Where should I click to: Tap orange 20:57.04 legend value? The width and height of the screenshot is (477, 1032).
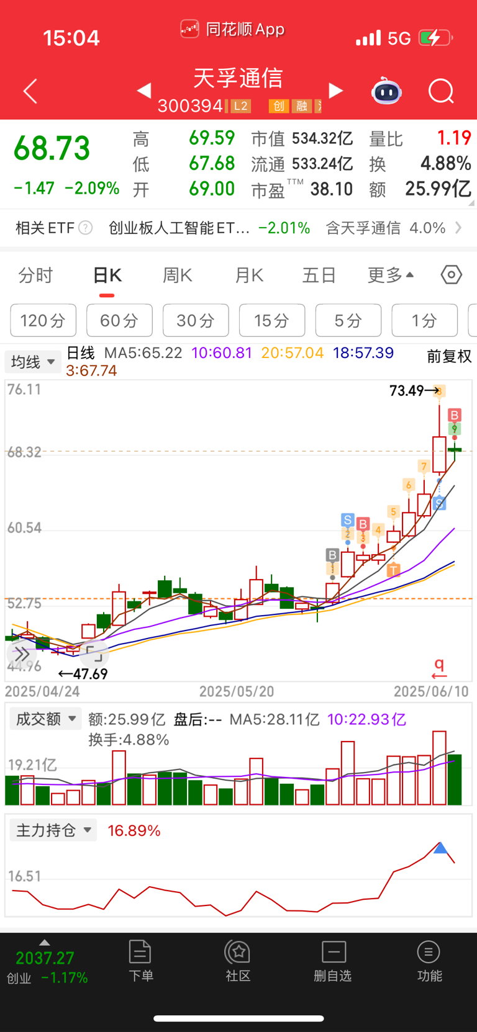pos(293,353)
